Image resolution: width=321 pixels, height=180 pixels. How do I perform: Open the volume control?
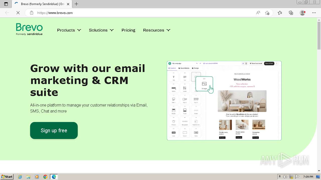point(285,177)
